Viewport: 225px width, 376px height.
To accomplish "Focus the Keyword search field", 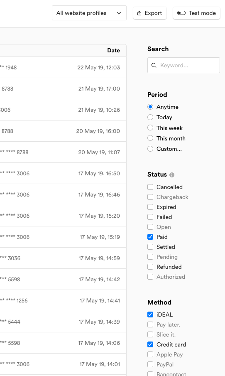I will click(x=183, y=65).
